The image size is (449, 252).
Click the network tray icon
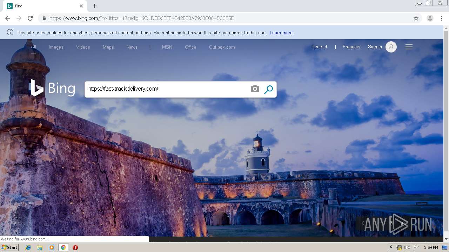399,247
